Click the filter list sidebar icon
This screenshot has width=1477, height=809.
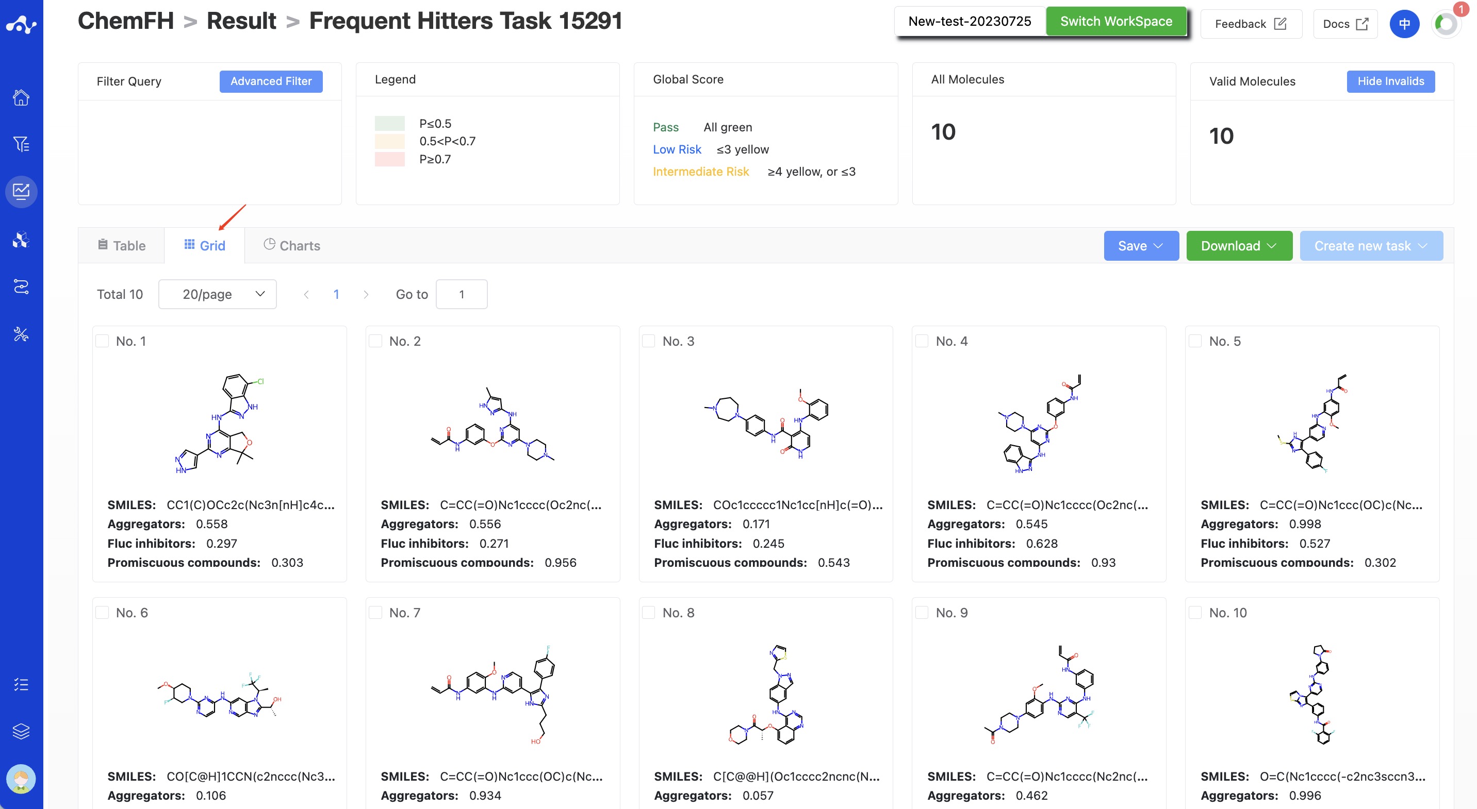21,144
